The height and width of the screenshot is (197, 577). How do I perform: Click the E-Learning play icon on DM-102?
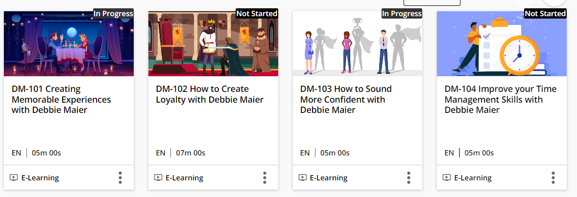point(158,177)
